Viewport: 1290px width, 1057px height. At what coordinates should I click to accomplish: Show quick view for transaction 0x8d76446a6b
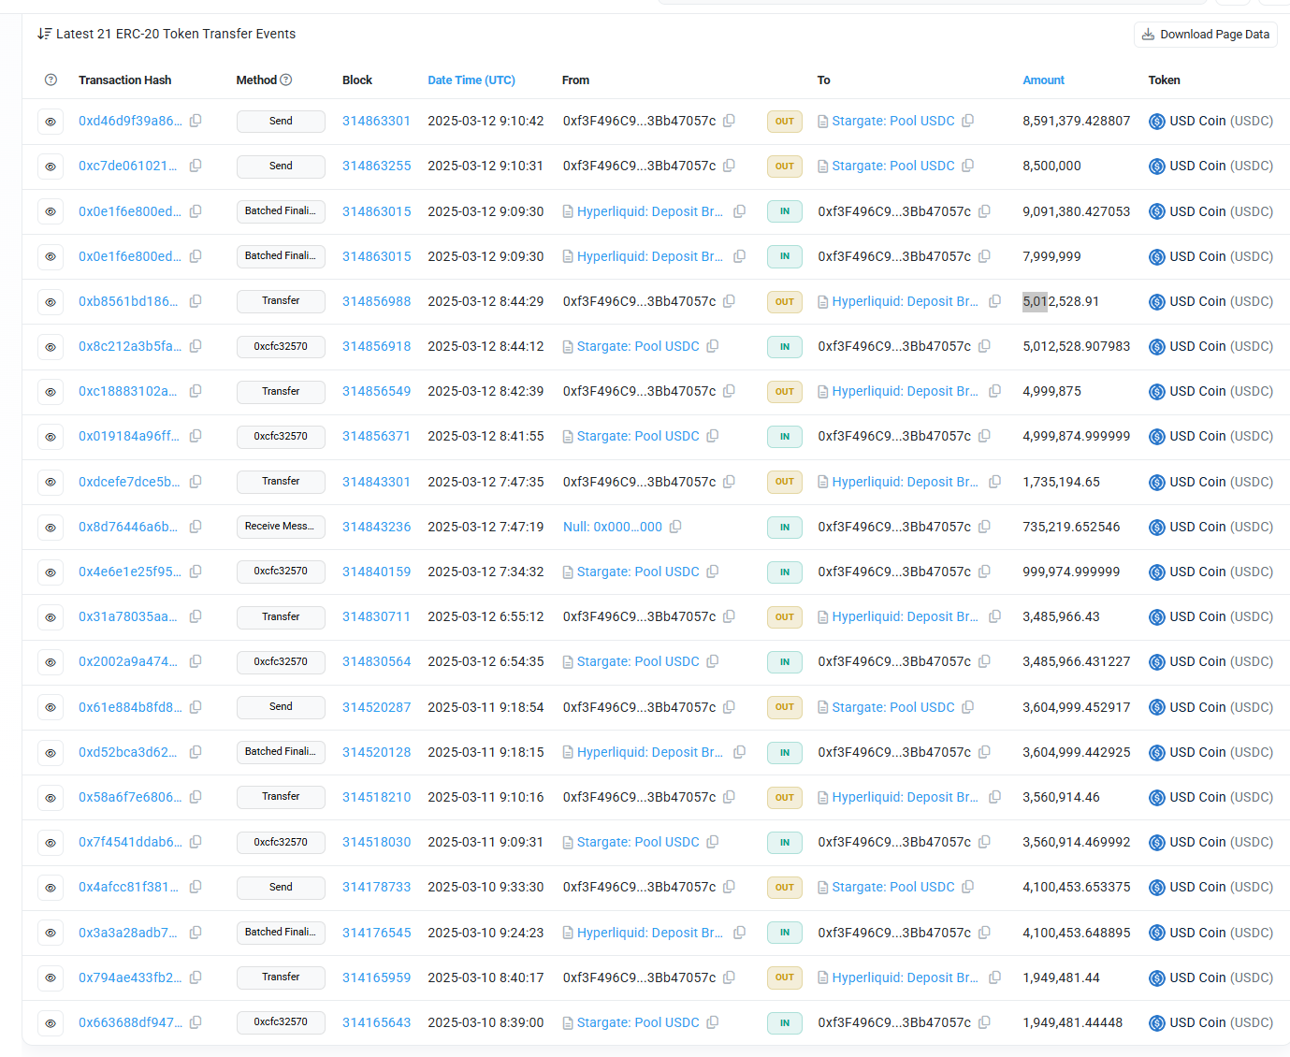[x=51, y=528]
